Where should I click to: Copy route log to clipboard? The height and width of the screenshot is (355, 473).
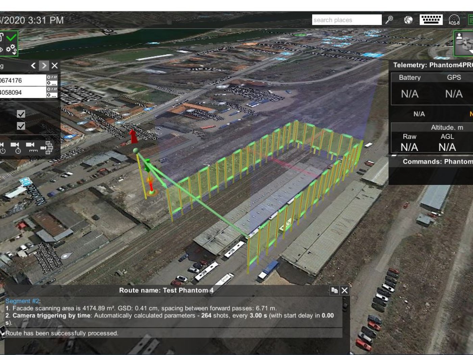334,290
